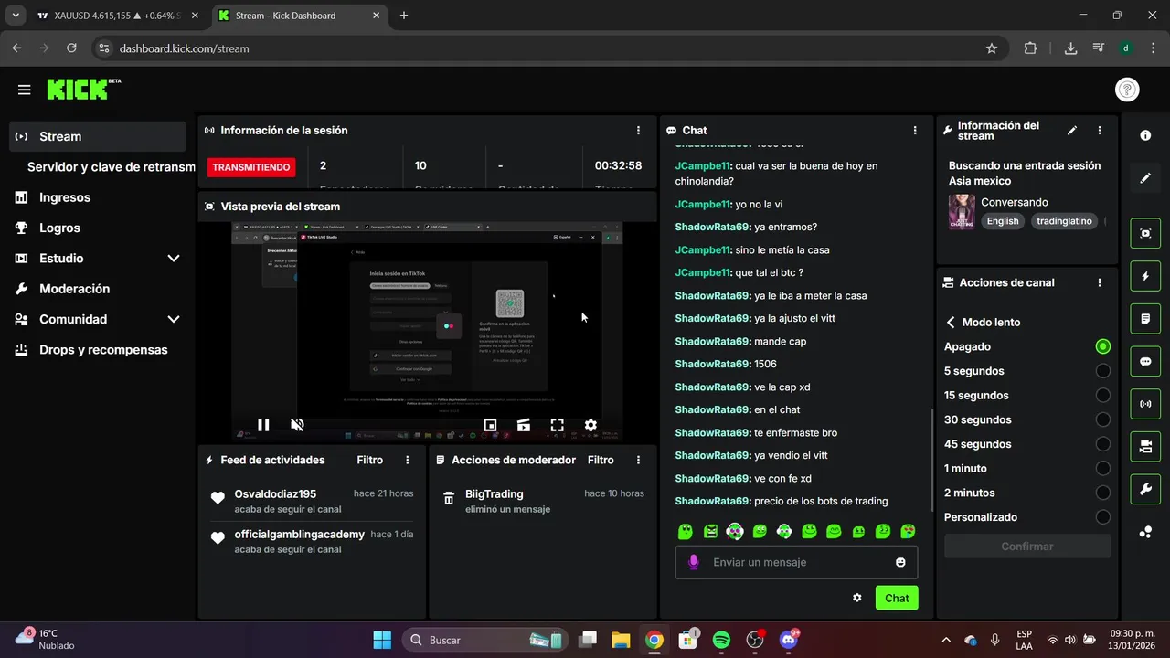Open the hamburger menu next to Kick logo
The height and width of the screenshot is (658, 1170).
click(x=24, y=90)
